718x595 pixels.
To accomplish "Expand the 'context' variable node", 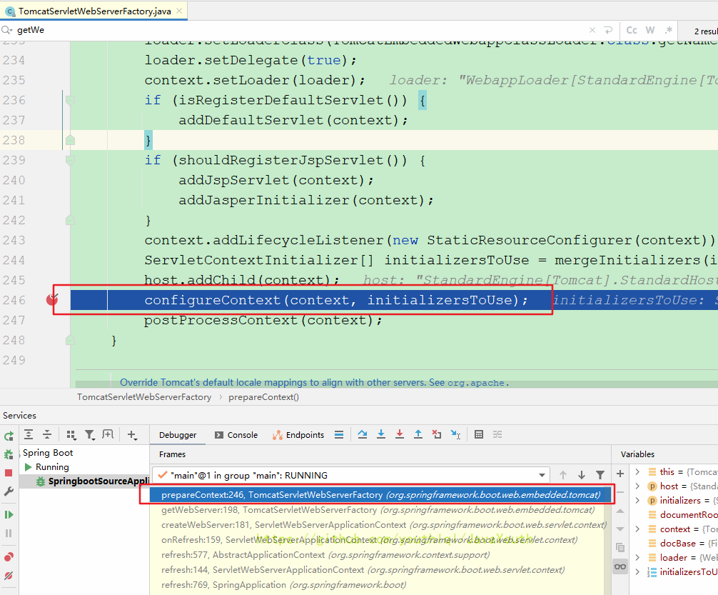I will pos(637,529).
